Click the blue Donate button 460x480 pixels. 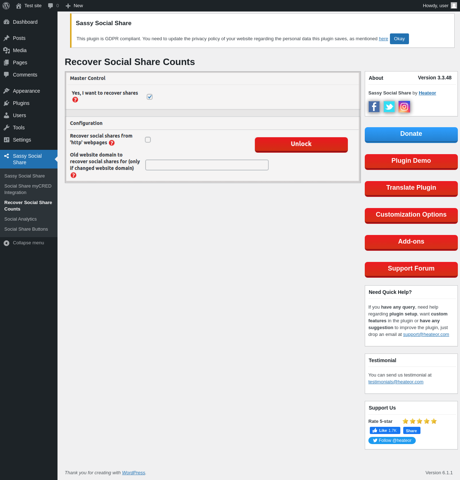(x=411, y=135)
